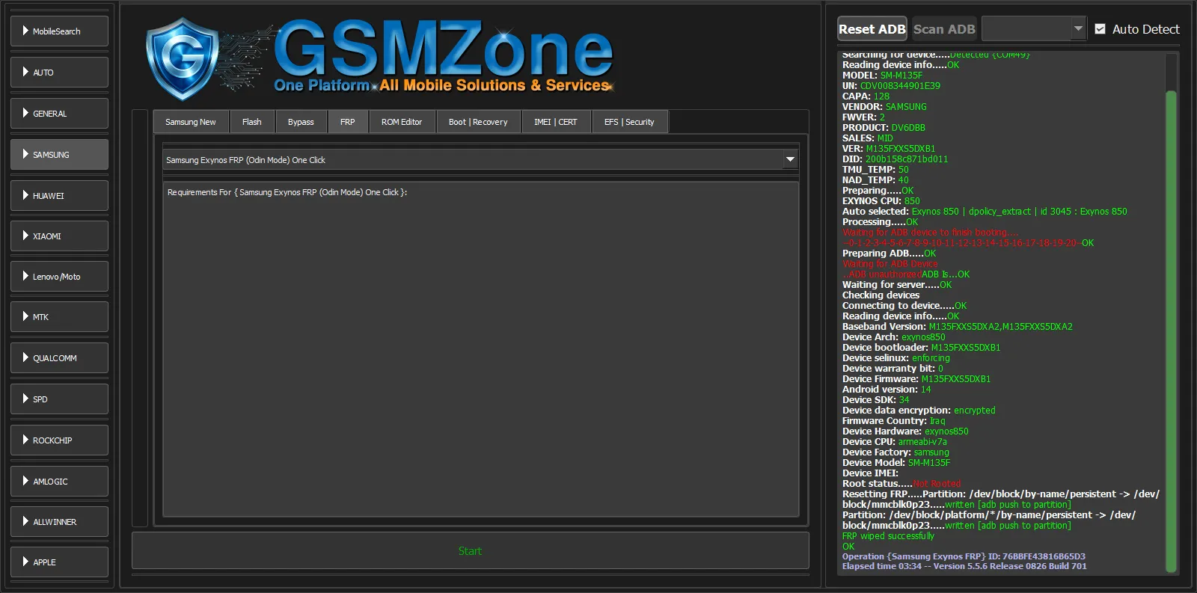Switch to the IMEI | CERT tab

[556, 122]
